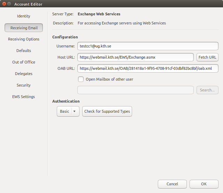The width and height of the screenshot is (223, 193).
Task: Open the Security section
Action: click(24, 85)
